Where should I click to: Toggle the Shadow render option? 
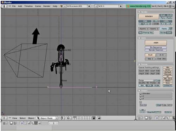(x=163, y=15)
